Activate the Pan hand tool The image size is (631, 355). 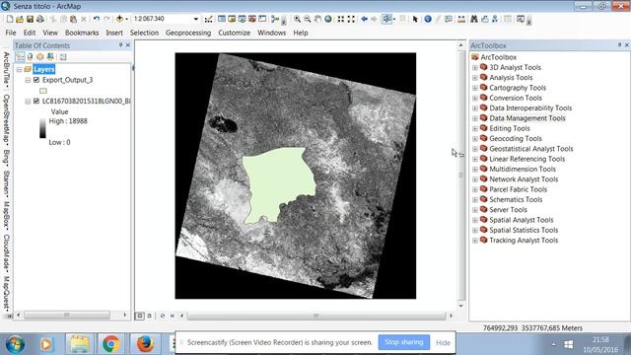coord(317,19)
